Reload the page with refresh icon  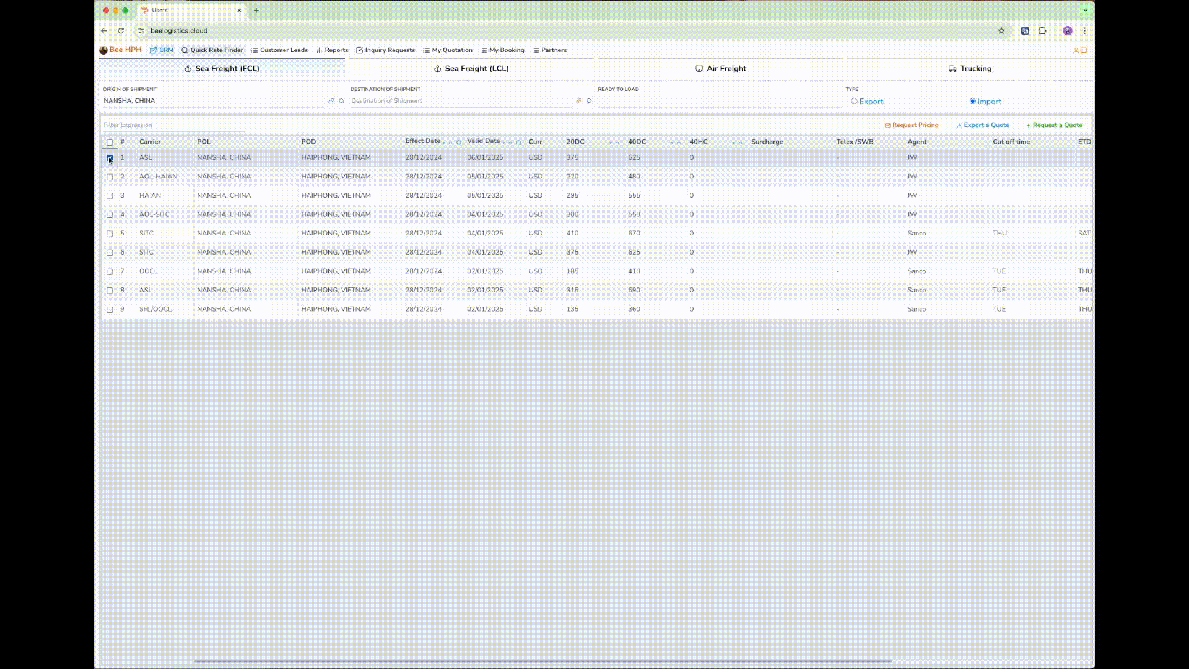coord(121,31)
